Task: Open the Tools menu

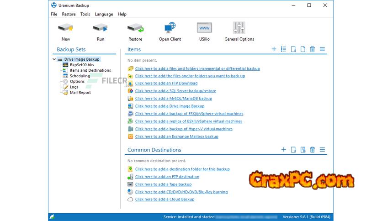Action: pos(85,14)
